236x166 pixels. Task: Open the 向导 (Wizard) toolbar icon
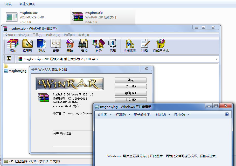99,44
